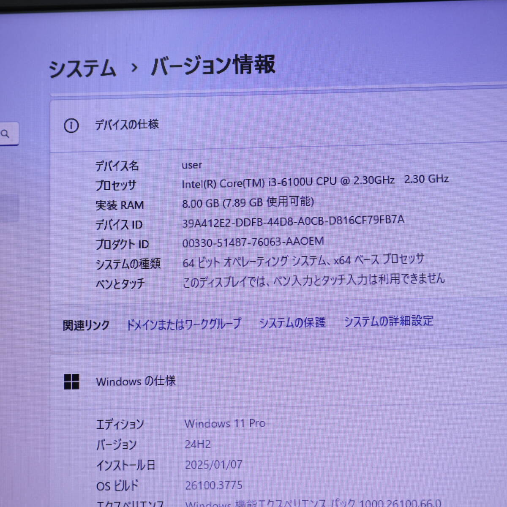Select the 関連リンク label
This screenshot has height=507, width=507.
coord(86,325)
